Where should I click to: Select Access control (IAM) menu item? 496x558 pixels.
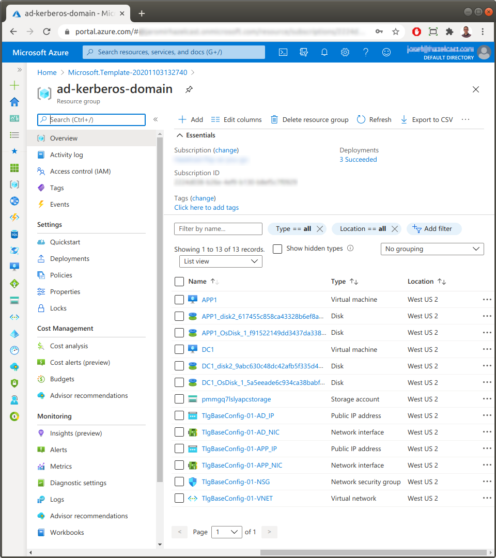pos(80,172)
